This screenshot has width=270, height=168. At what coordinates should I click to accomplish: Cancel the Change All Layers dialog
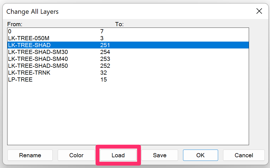pyautogui.click(x=244, y=155)
